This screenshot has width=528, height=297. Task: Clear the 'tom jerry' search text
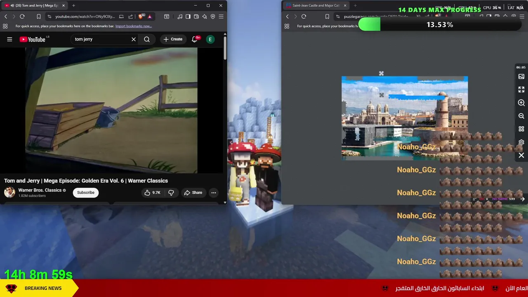click(x=134, y=39)
